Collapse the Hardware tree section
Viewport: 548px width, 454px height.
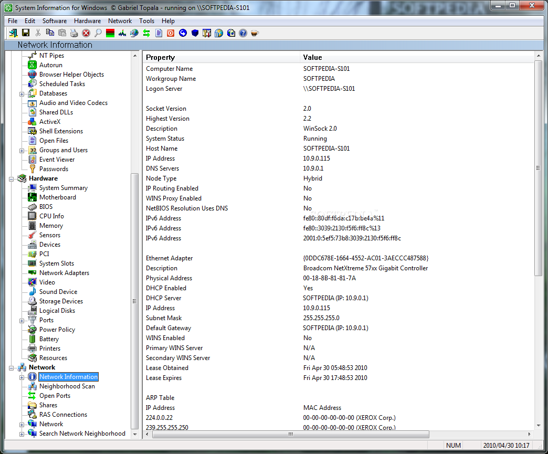click(x=11, y=178)
